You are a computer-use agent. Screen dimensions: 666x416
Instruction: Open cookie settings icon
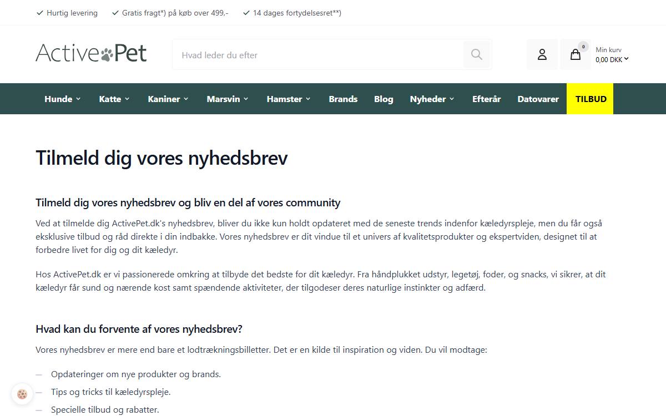(22, 394)
